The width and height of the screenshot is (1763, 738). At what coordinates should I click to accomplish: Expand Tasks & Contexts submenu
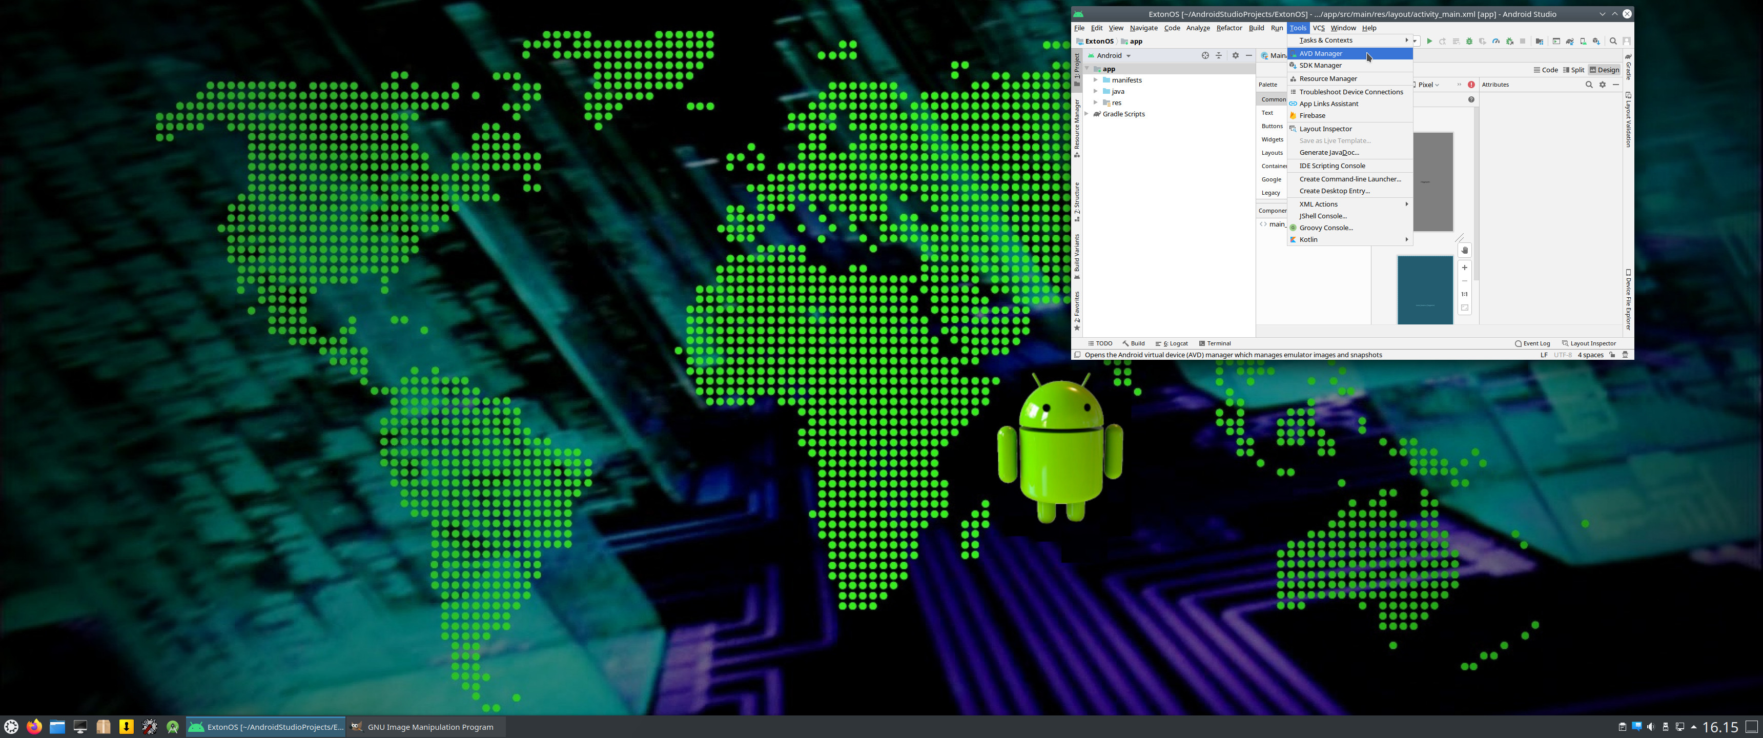click(x=1349, y=40)
